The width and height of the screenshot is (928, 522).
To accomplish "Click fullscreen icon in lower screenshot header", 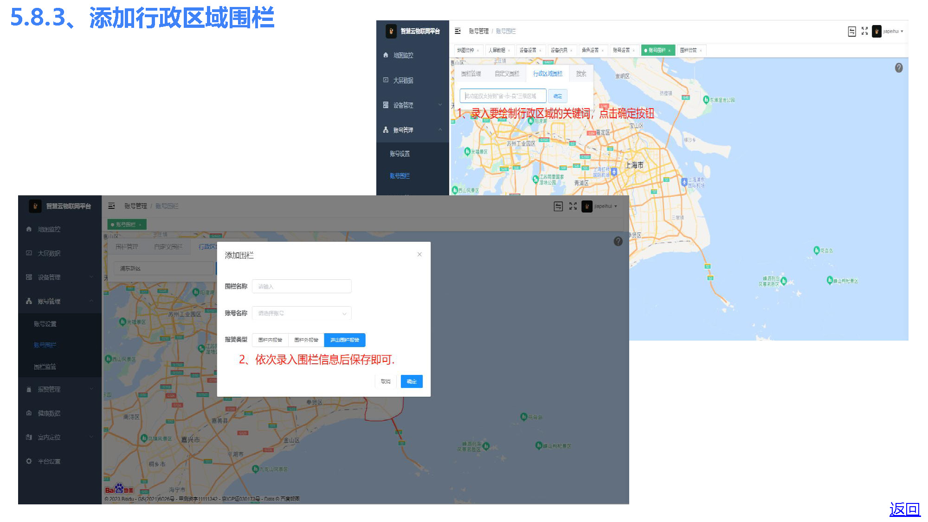I will tap(573, 206).
